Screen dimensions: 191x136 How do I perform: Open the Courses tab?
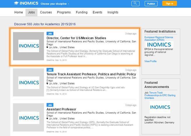[46, 12]
